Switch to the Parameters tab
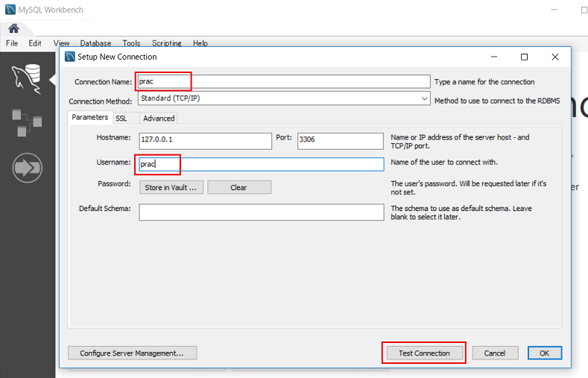The height and width of the screenshot is (378, 588). coord(90,117)
